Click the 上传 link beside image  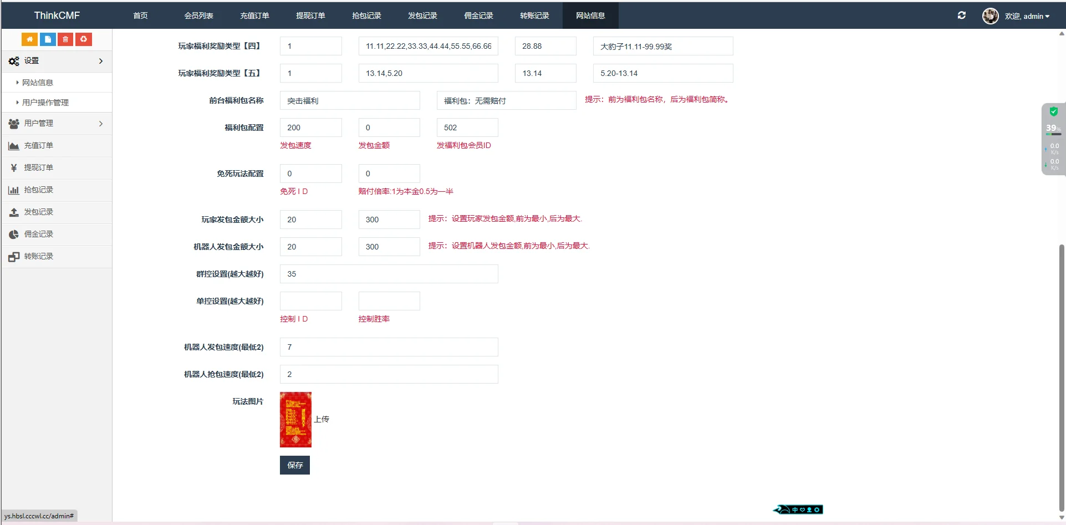click(x=322, y=419)
